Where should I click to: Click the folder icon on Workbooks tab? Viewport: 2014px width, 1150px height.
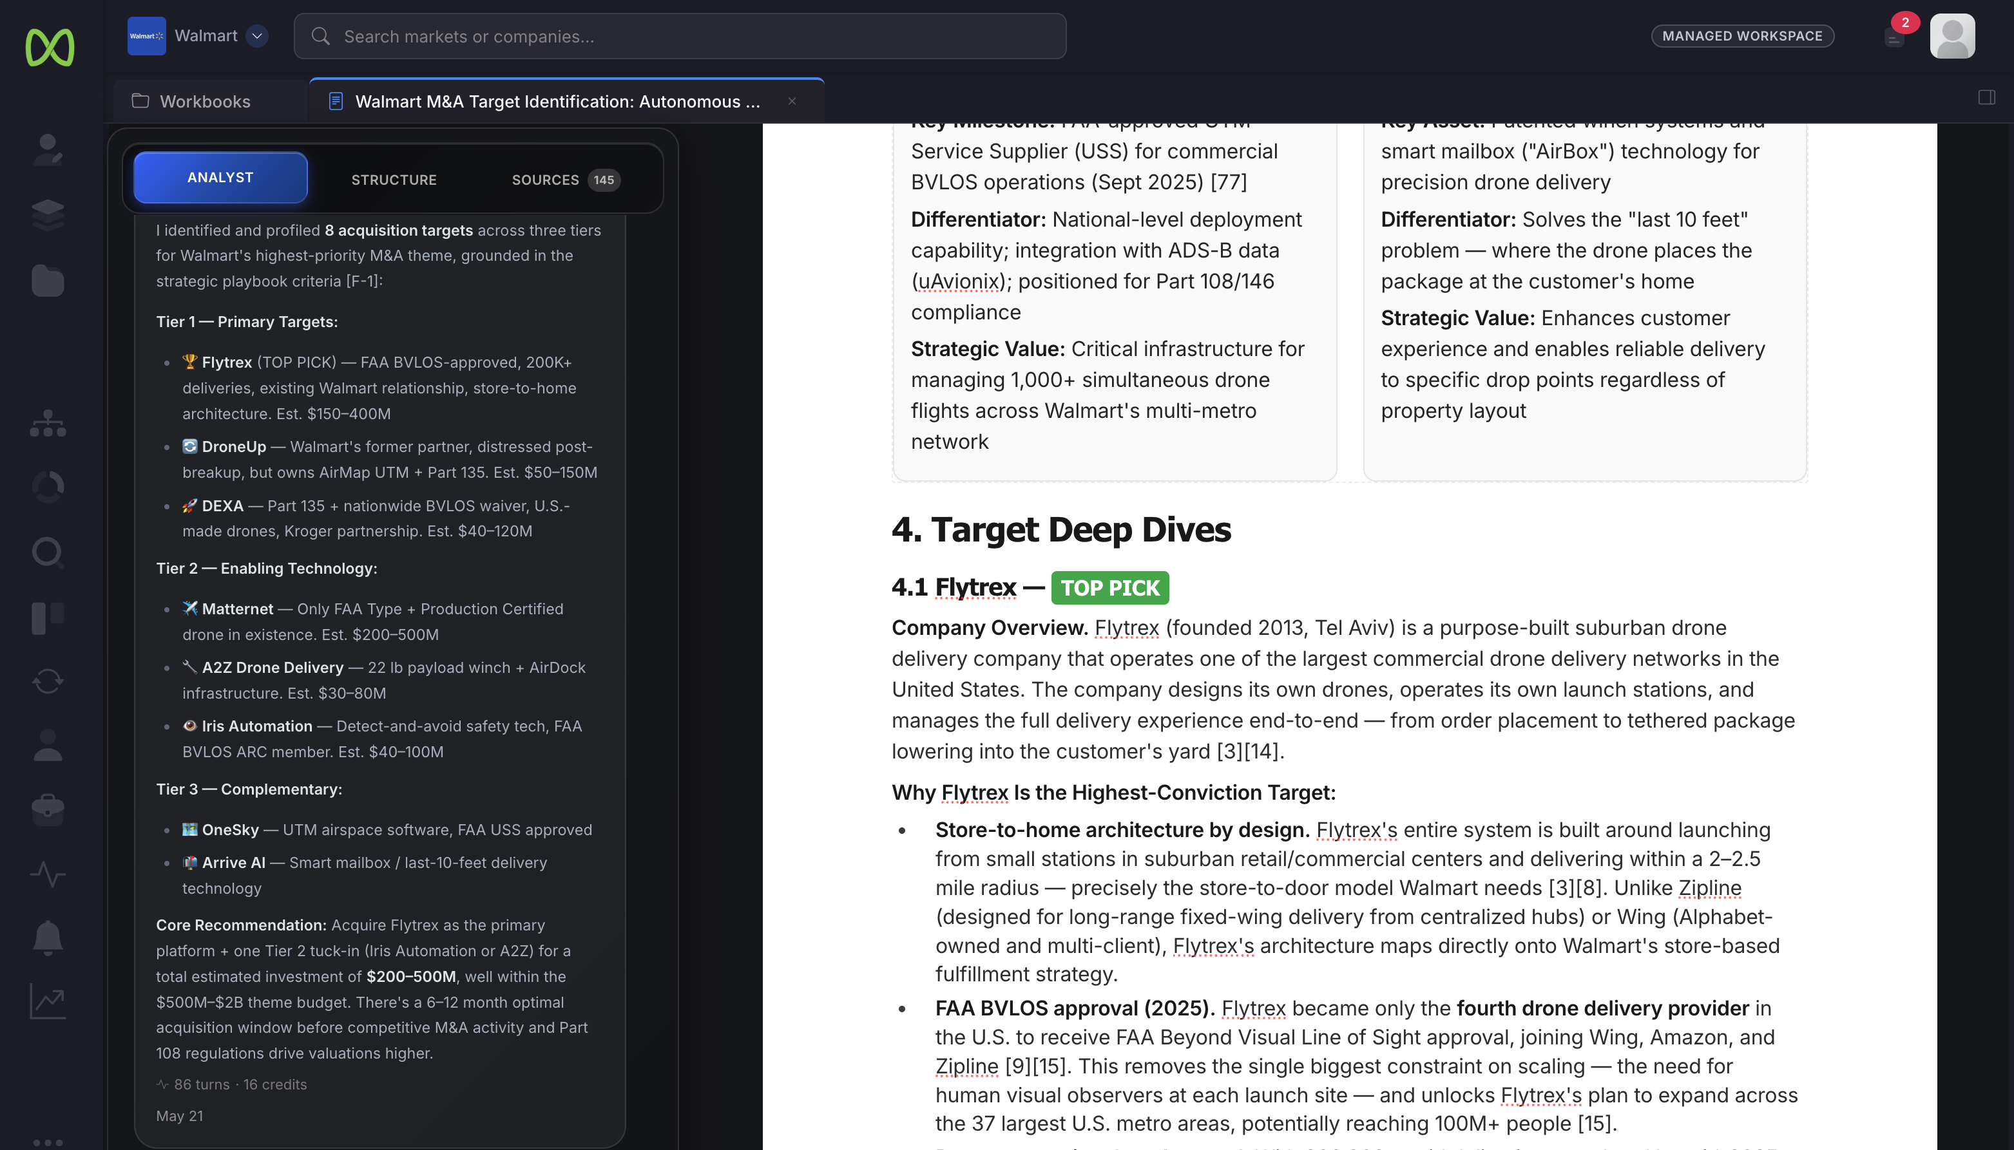(140, 101)
